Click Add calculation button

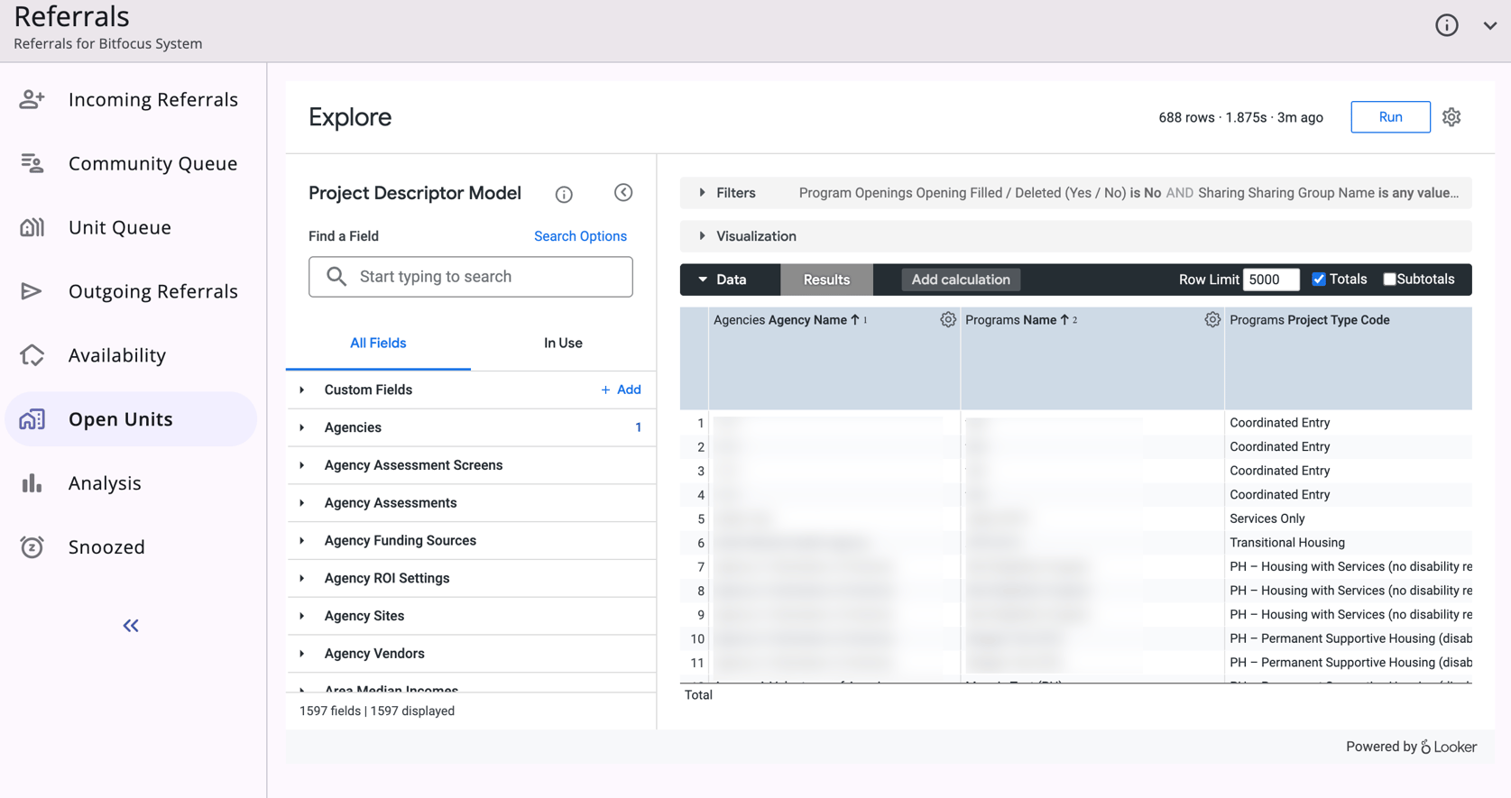[961, 280]
